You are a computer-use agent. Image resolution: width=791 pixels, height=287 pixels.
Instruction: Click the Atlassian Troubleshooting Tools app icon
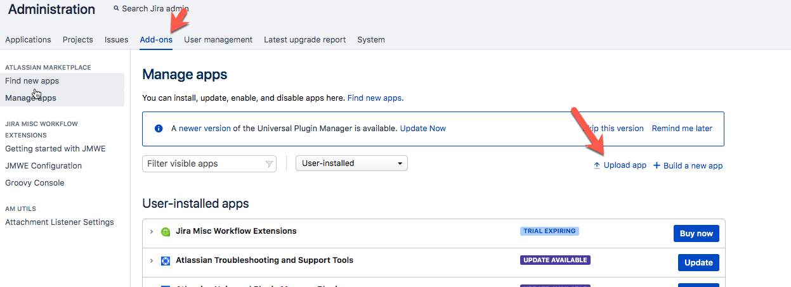(166, 261)
